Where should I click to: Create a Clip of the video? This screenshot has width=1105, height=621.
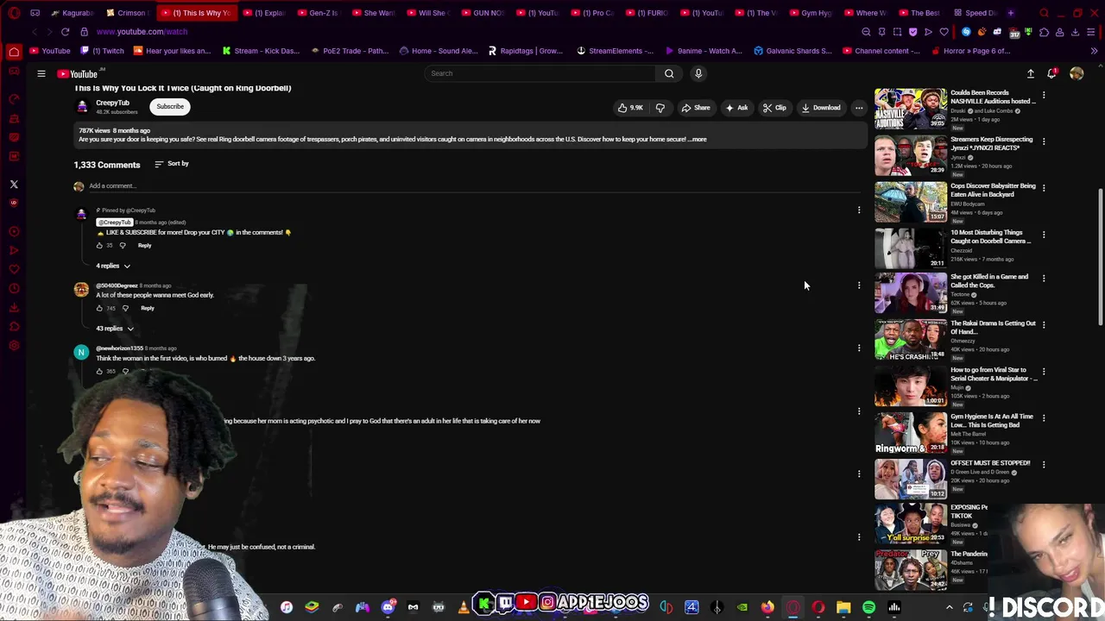[774, 108]
